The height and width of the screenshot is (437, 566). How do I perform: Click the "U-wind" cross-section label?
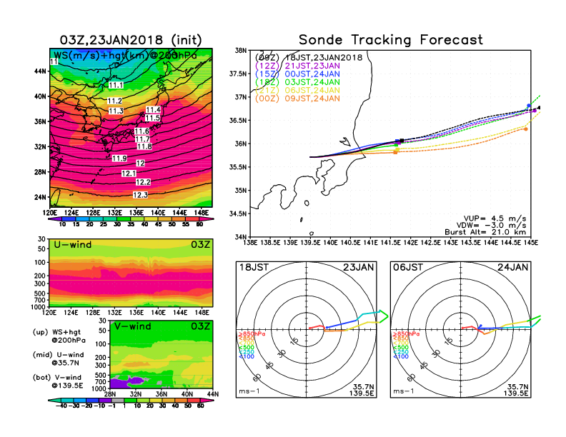tap(73, 245)
